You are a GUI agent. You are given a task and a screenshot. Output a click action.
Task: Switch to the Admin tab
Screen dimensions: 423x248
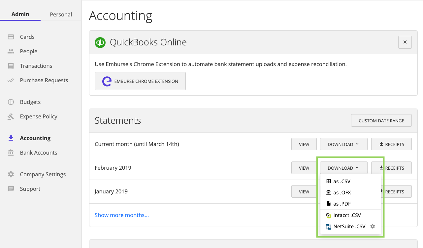point(20,14)
